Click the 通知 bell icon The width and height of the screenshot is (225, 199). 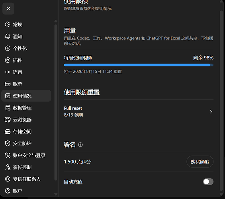click(x=8, y=36)
